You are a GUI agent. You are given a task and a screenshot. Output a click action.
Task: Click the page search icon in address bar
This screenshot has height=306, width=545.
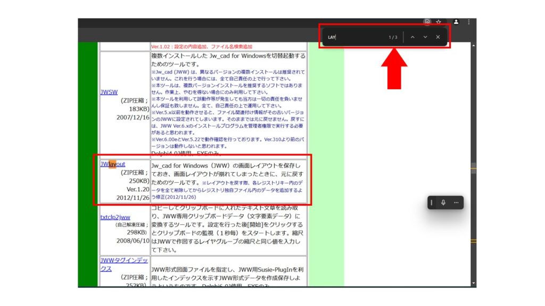click(427, 22)
